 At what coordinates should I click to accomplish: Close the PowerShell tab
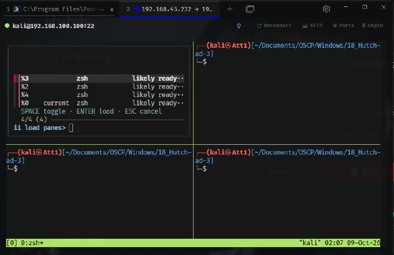(x=112, y=9)
